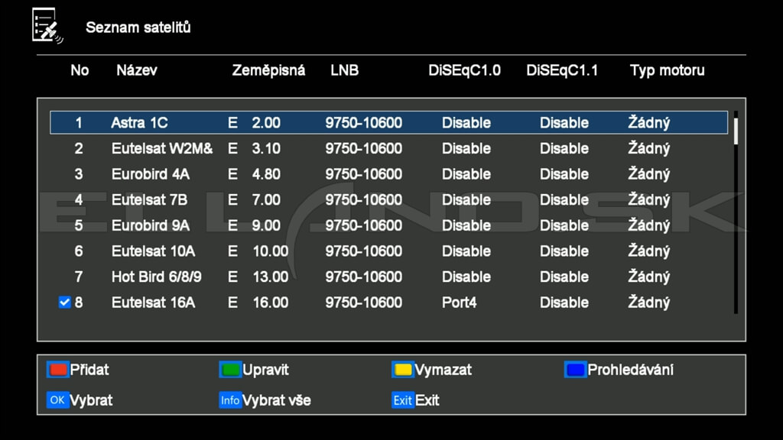Click the Vybrat vše label
The height and width of the screenshot is (440, 783).
276,400
